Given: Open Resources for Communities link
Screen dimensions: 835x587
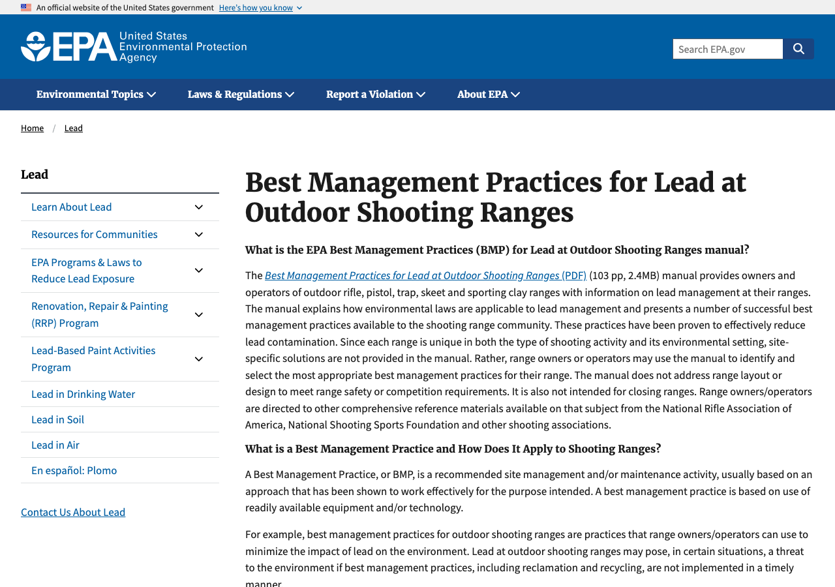Looking at the screenshot, I should coord(95,234).
